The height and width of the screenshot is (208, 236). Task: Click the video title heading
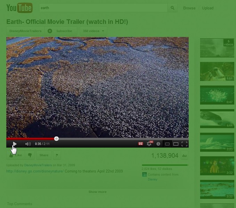[x=67, y=22]
